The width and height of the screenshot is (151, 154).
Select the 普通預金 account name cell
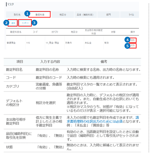pyautogui.click(x=11, y=43)
